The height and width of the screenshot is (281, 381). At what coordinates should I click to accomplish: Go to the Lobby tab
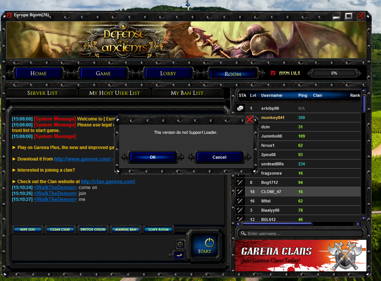(168, 73)
